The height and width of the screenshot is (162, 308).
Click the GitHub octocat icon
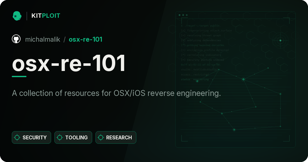tap(16, 39)
